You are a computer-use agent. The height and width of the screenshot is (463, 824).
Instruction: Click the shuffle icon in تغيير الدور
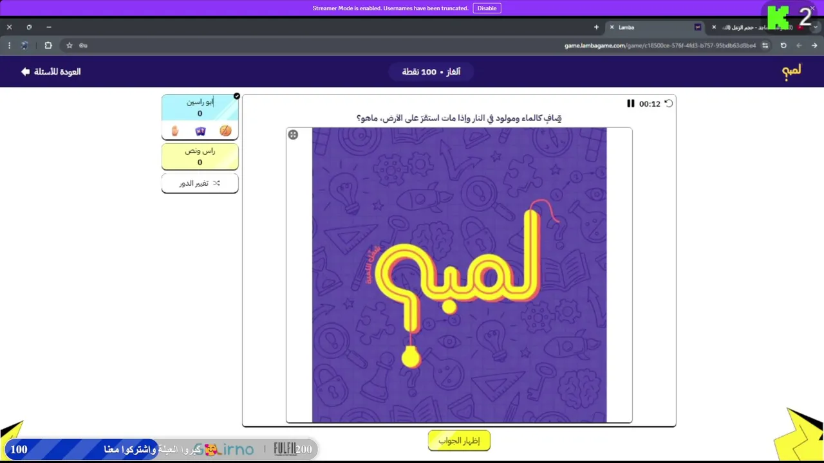pos(216,183)
